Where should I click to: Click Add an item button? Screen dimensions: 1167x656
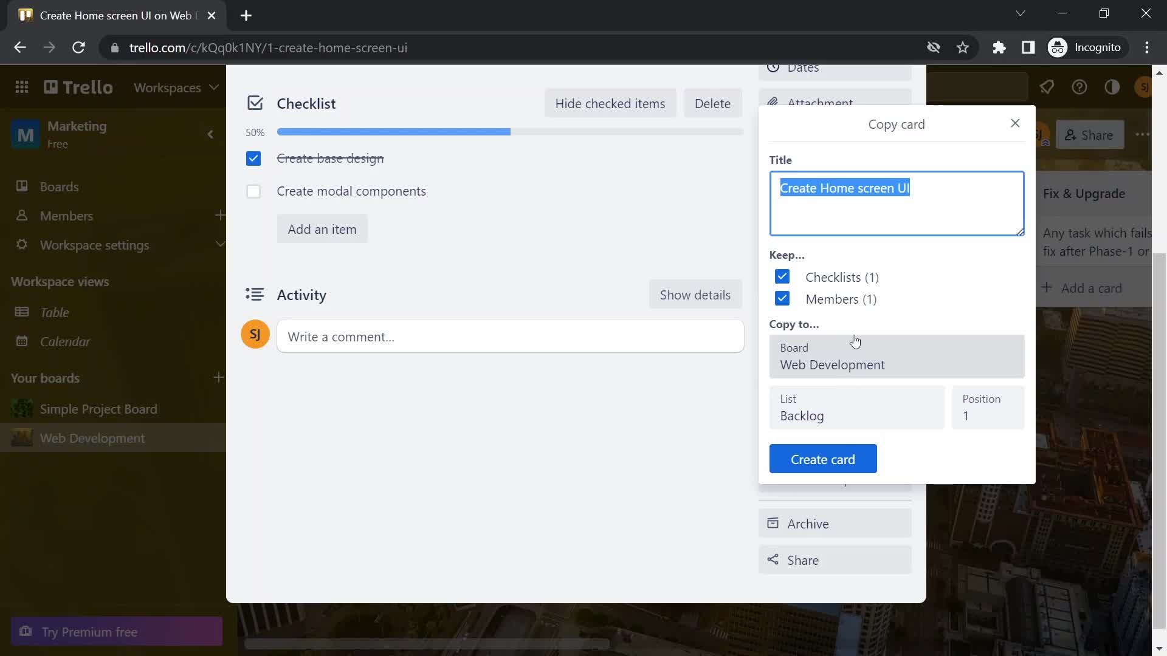coord(322,229)
